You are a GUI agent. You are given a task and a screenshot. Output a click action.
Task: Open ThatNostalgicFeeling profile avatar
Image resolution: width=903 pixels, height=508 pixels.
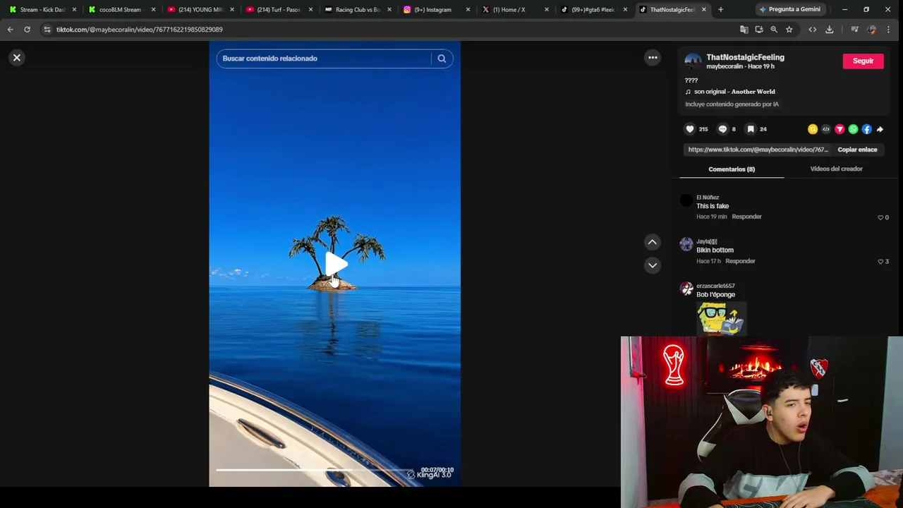click(x=693, y=61)
